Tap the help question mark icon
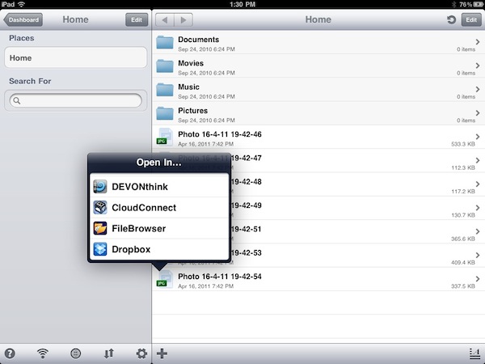Viewport: 485px width, 364px height. point(10,353)
